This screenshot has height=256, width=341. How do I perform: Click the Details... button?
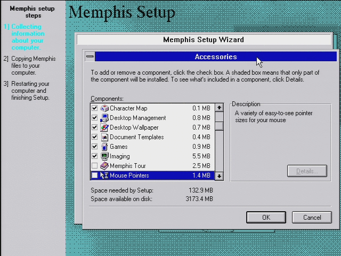(307, 171)
